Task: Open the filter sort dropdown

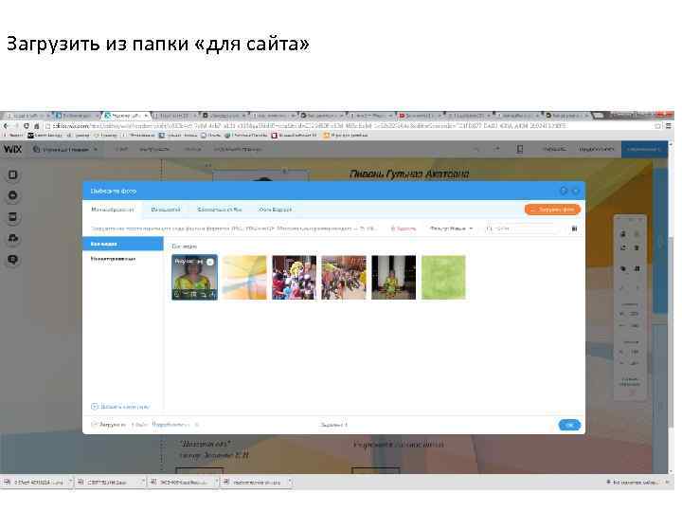Action: [x=451, y=229]
